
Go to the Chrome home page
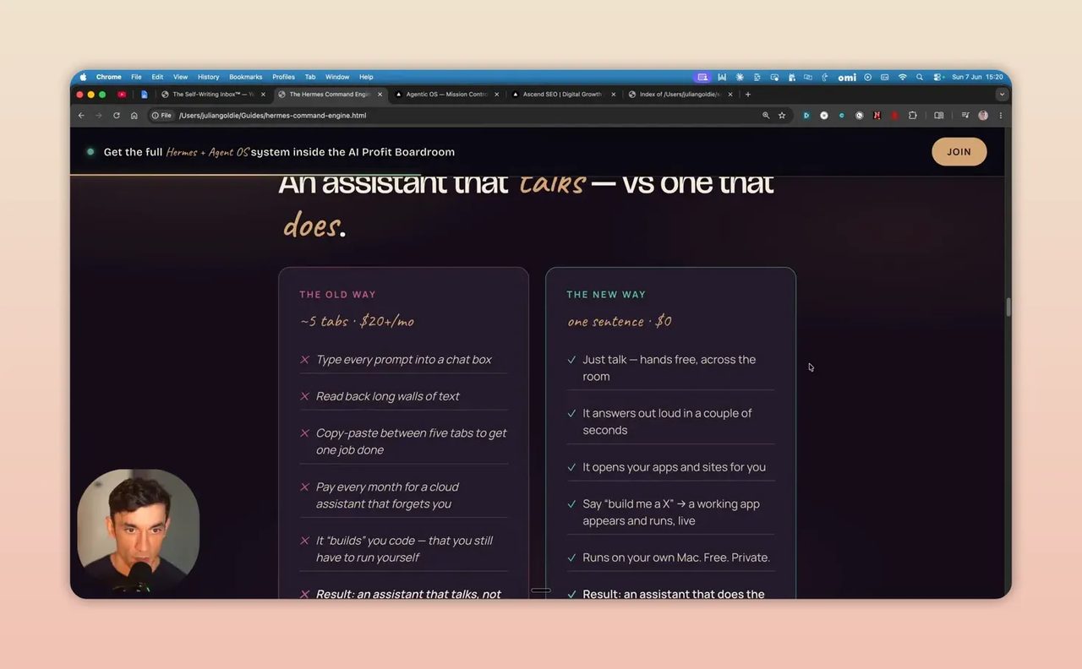point(134,115)
